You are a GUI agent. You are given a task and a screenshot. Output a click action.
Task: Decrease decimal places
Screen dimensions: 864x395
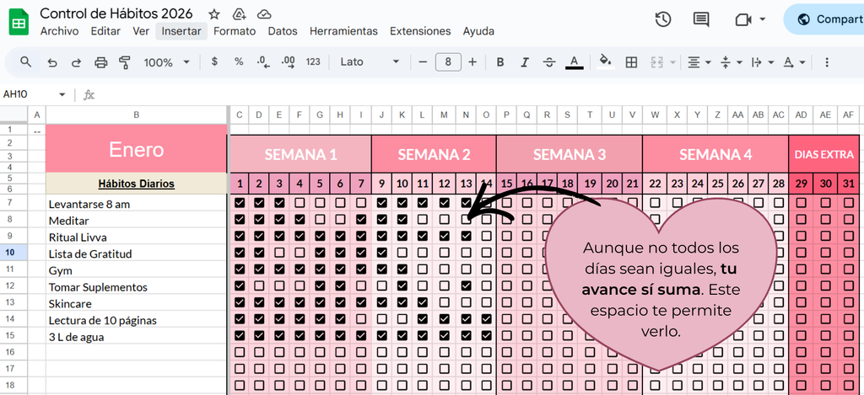point(263,61)
